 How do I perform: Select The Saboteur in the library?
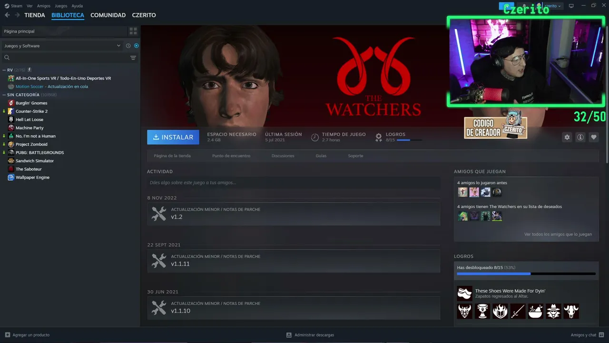[x=29, y=169]
